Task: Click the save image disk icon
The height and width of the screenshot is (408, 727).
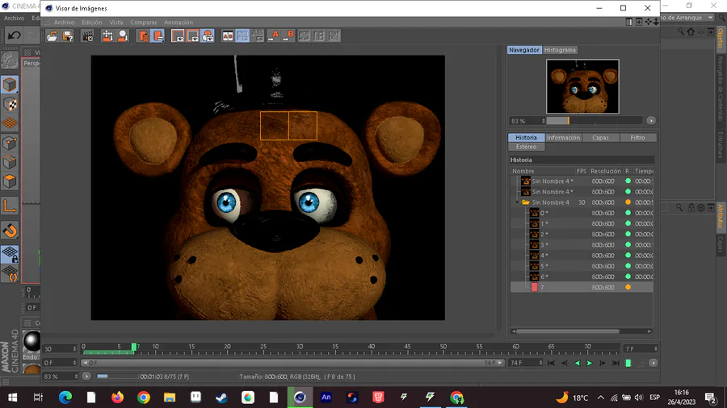Action: coord(68,36)
